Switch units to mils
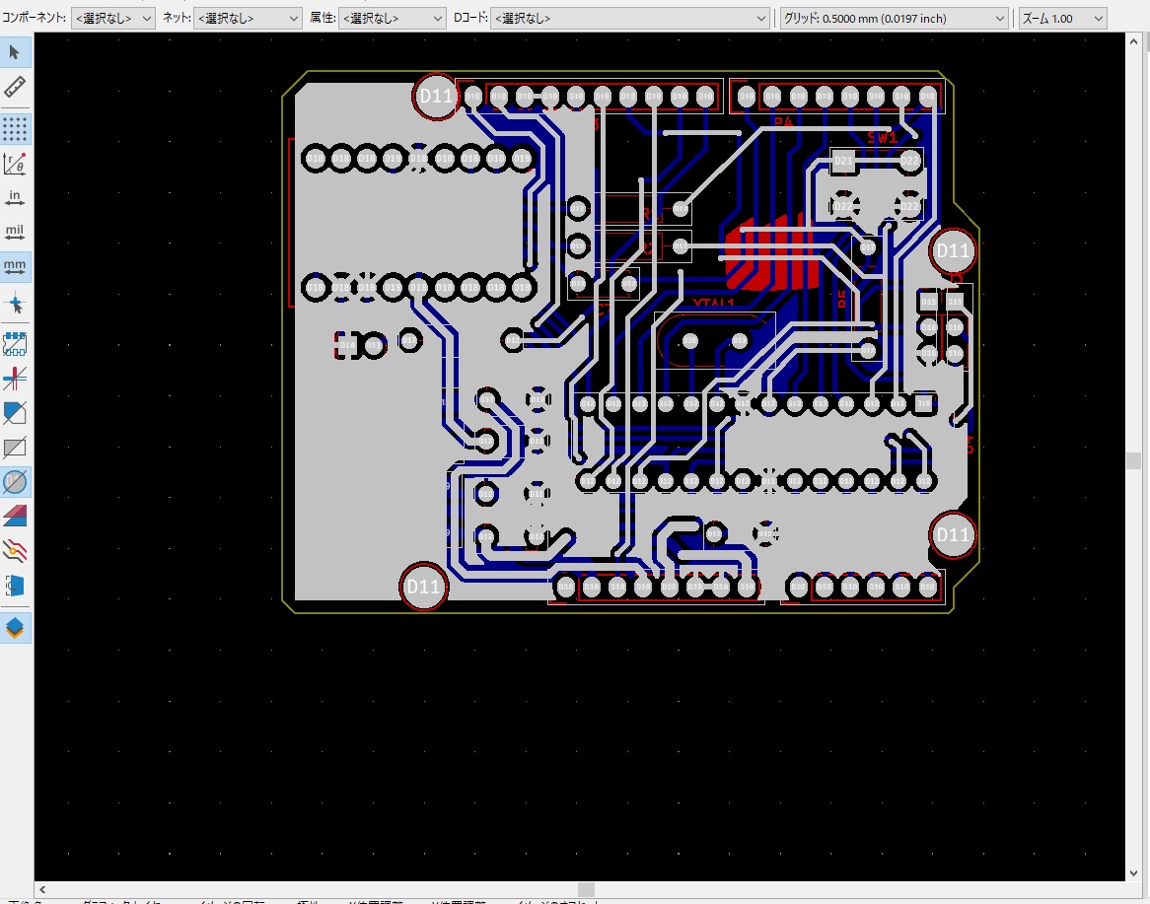Image resolution: width=1150 pixels, height=904 pixels. point(15,233)
